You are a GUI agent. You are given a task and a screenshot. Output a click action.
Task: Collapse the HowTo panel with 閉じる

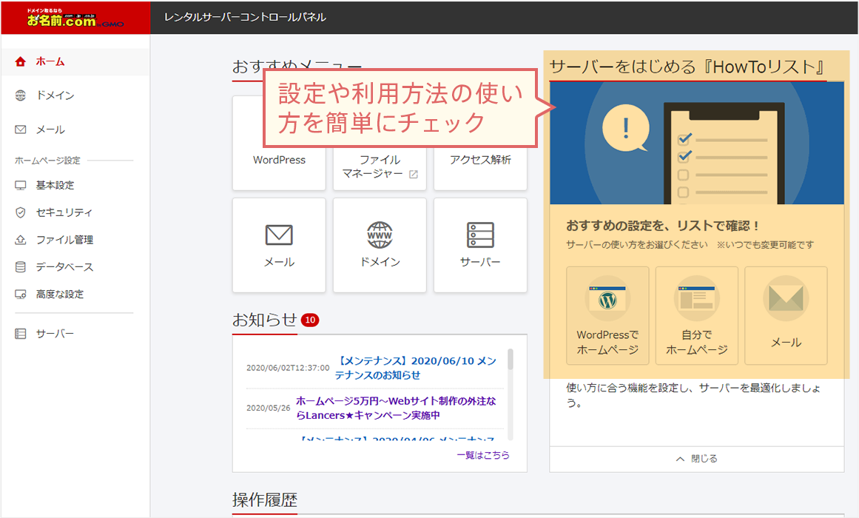[697, 459]
